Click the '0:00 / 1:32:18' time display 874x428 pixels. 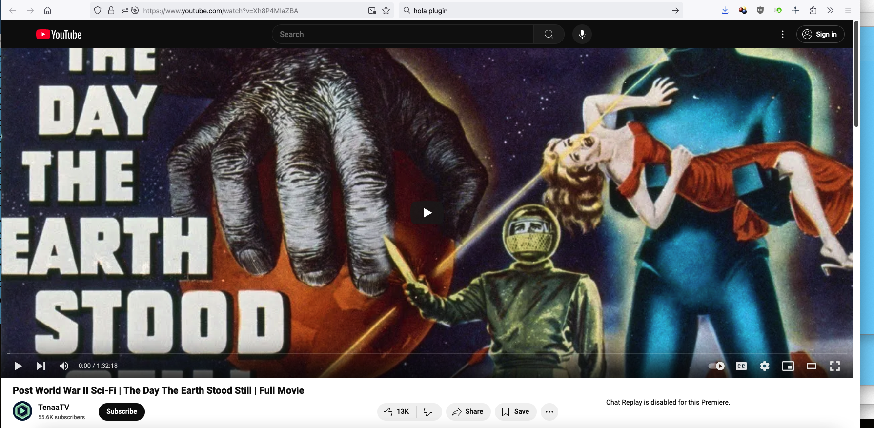point(98,366)
